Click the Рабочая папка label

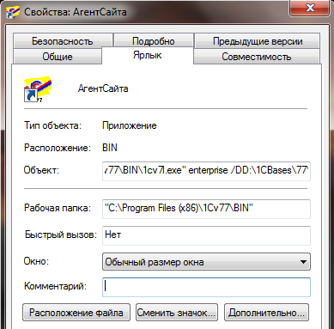coord(58,208)
